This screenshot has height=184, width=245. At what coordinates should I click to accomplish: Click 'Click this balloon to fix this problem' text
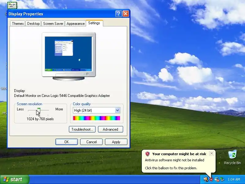[171, 168]
